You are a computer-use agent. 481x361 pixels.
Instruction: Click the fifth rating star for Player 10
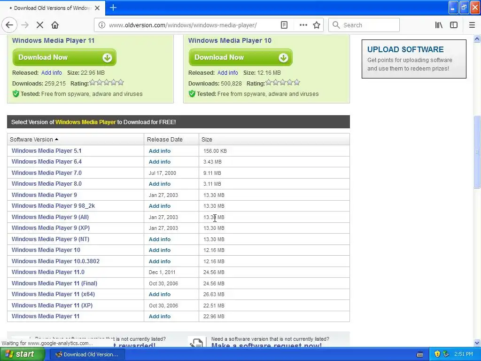[297, 82]
